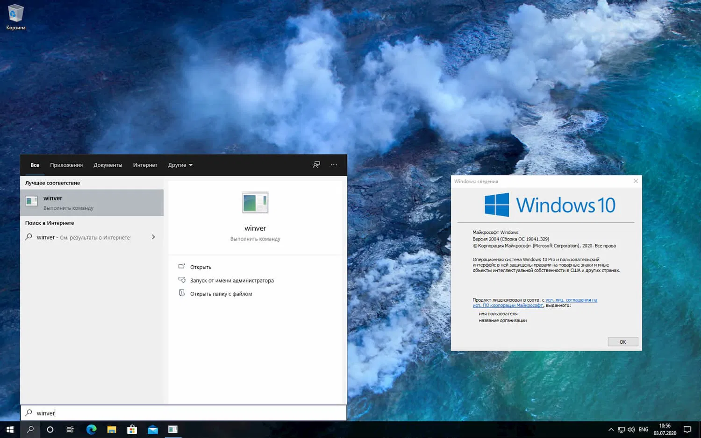
Task: Click the имя пользователя text
Action: coord(498,314)
